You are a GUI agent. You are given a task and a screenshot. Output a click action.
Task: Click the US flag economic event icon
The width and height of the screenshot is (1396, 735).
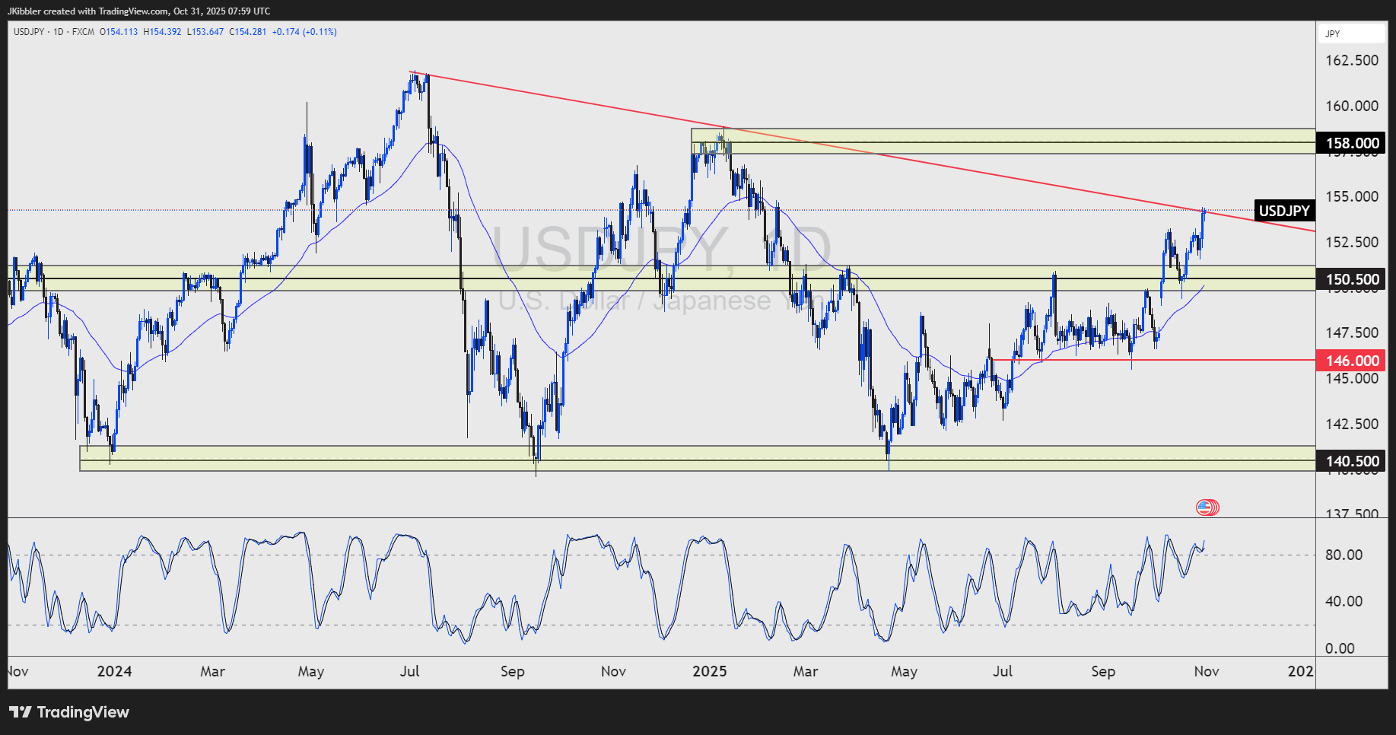(1208, 507)
